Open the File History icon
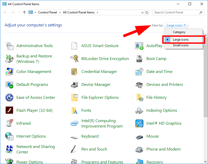This screenshot has width=208, height=164. pyautogui.click(x=140, y=98)
